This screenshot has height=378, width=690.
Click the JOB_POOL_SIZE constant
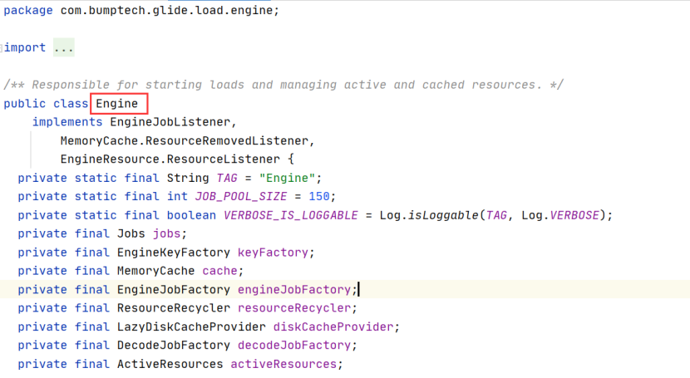point(241,196)
